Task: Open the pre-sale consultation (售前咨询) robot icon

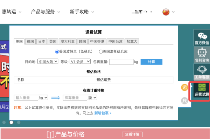Action: 202,55
